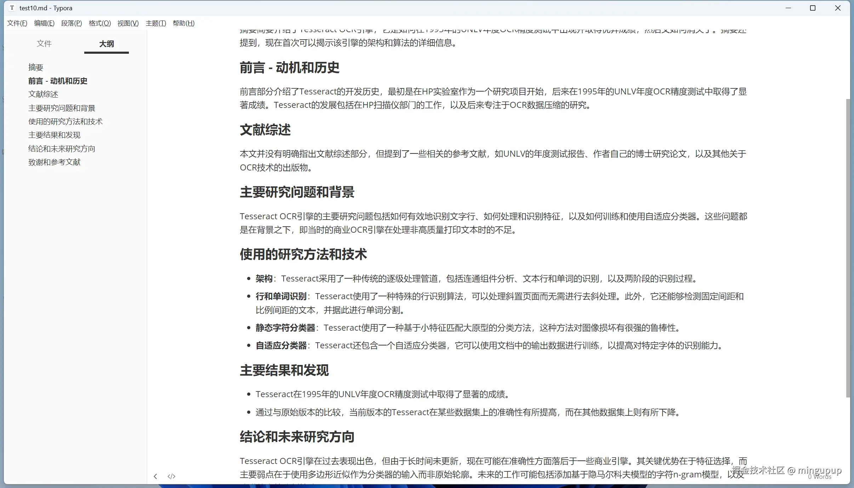Jump to 摘要 heading in outline
The image size is (854, 488).
(36, 67)
